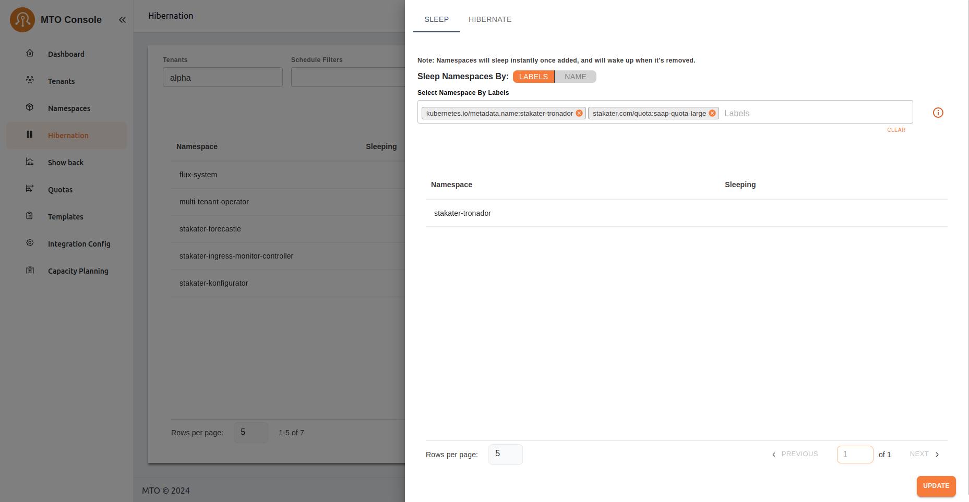Switch to the HIBERNATE tab

pos(489,19)
